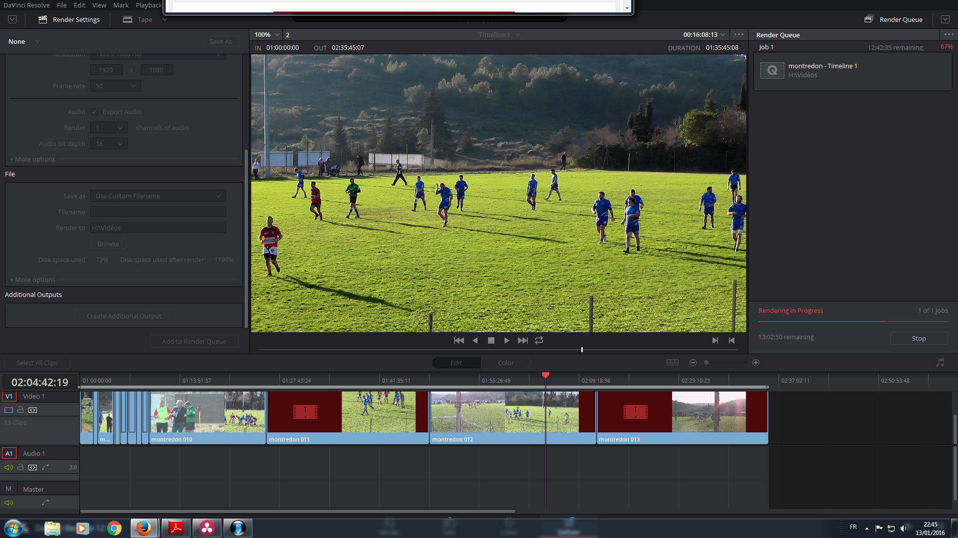Select montredon 013 clip in timeline
The height and width of the screenshot is (538, 958).
click(x=683, y=417)
